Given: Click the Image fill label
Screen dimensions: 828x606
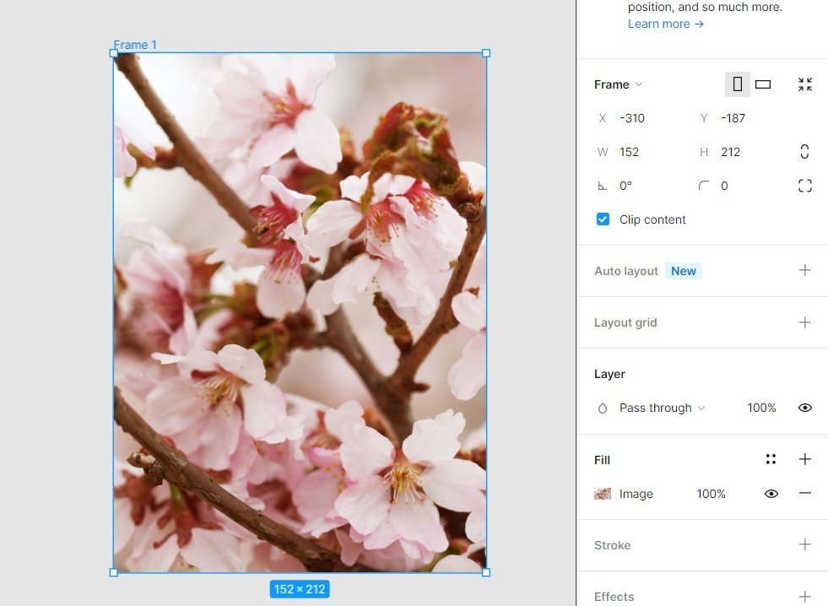Looking at the screenshot, I should tap(636, 494).
